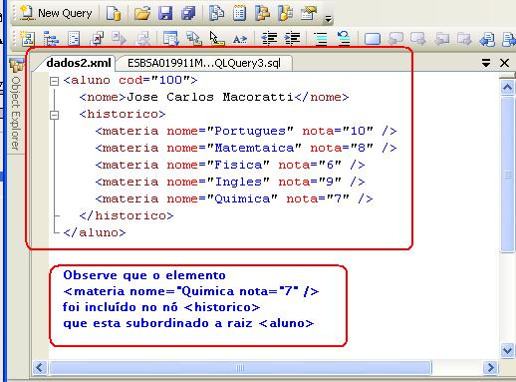Screen dimensions: 516x382
Task: Click the blue double-arrow document icon
Action: click(x=487, y=39)
